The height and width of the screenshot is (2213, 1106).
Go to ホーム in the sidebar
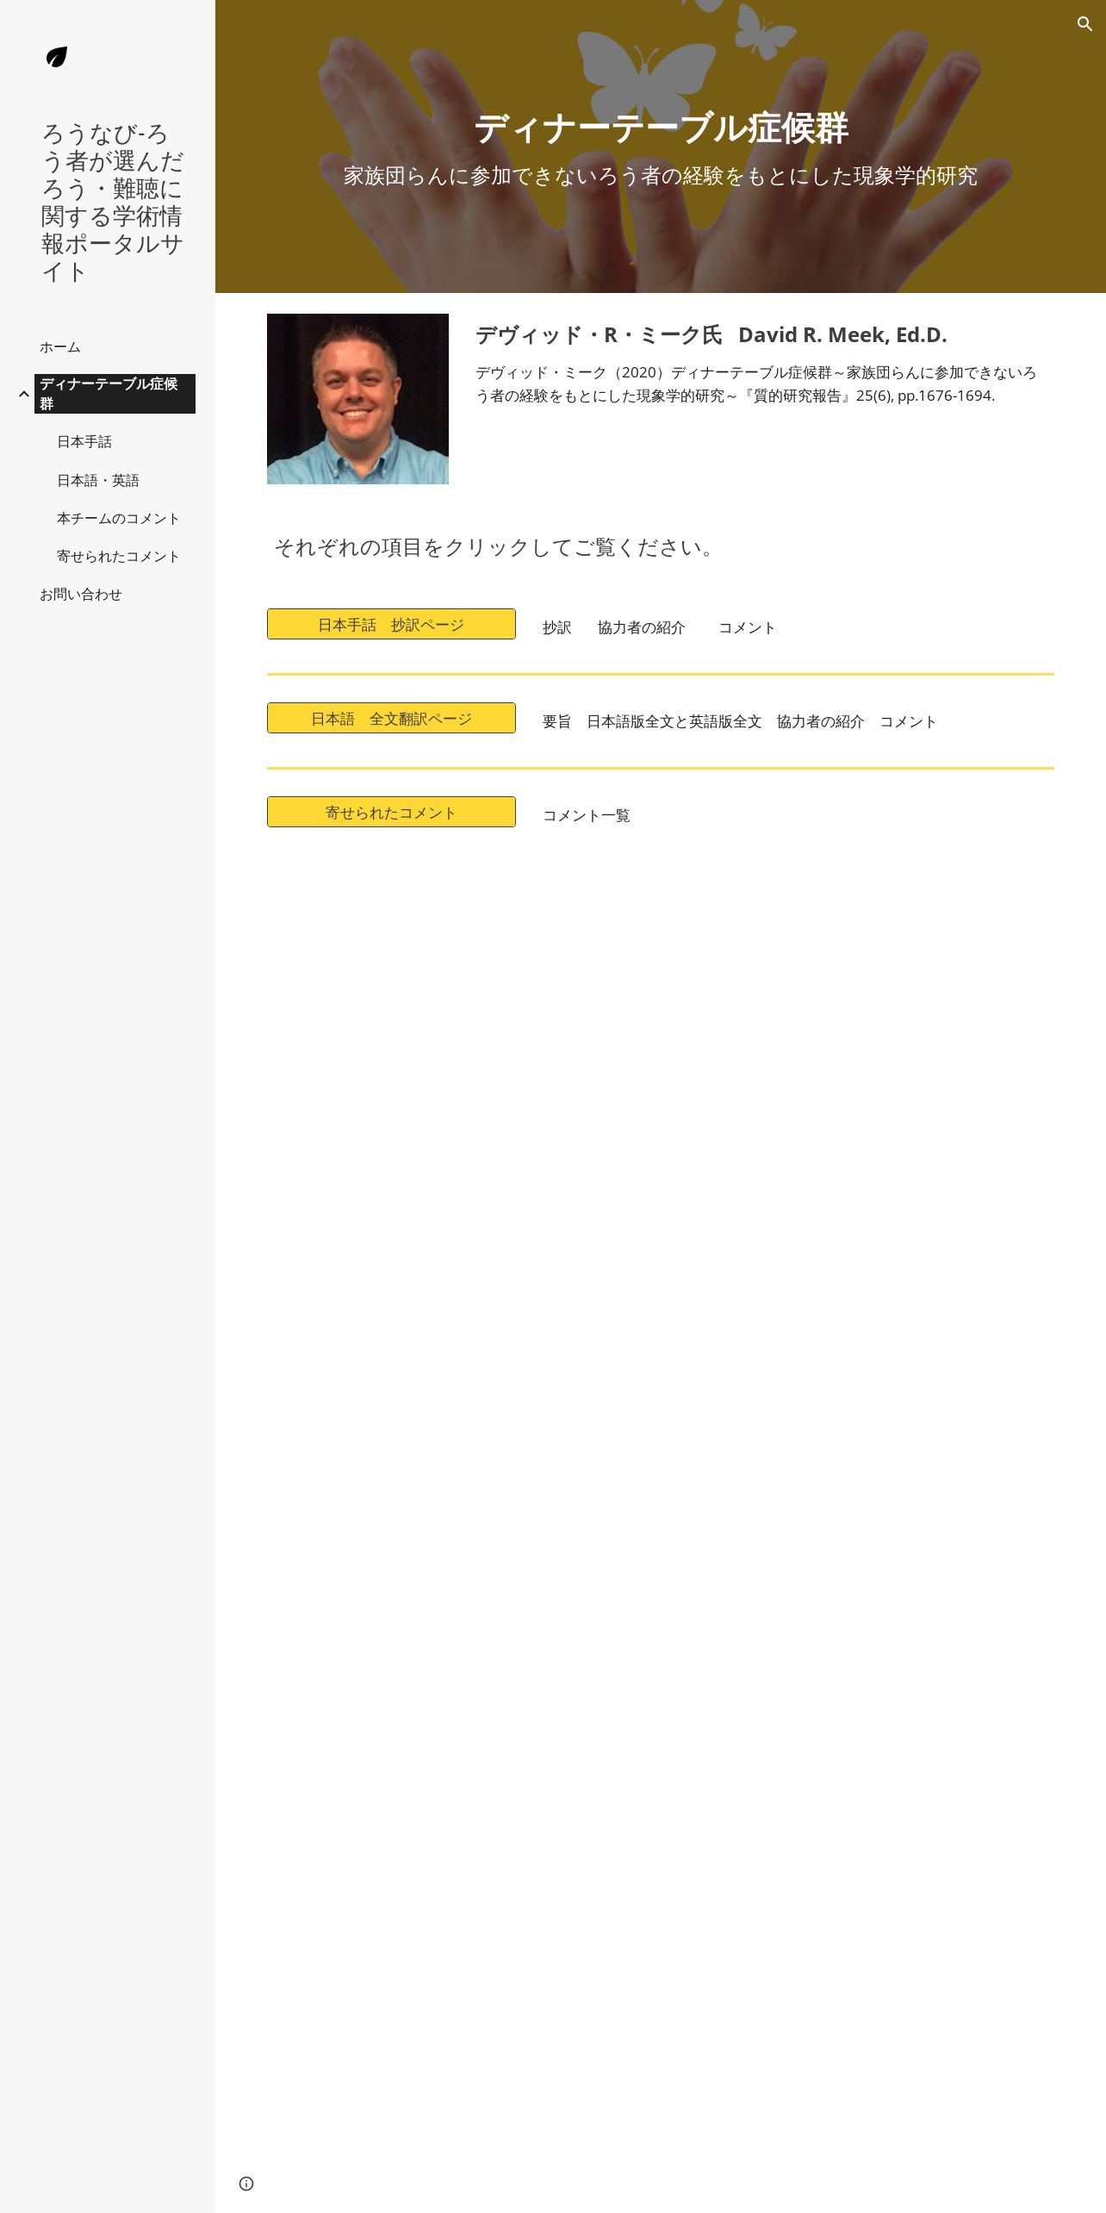pyautogui.click(x=60, y=347)
